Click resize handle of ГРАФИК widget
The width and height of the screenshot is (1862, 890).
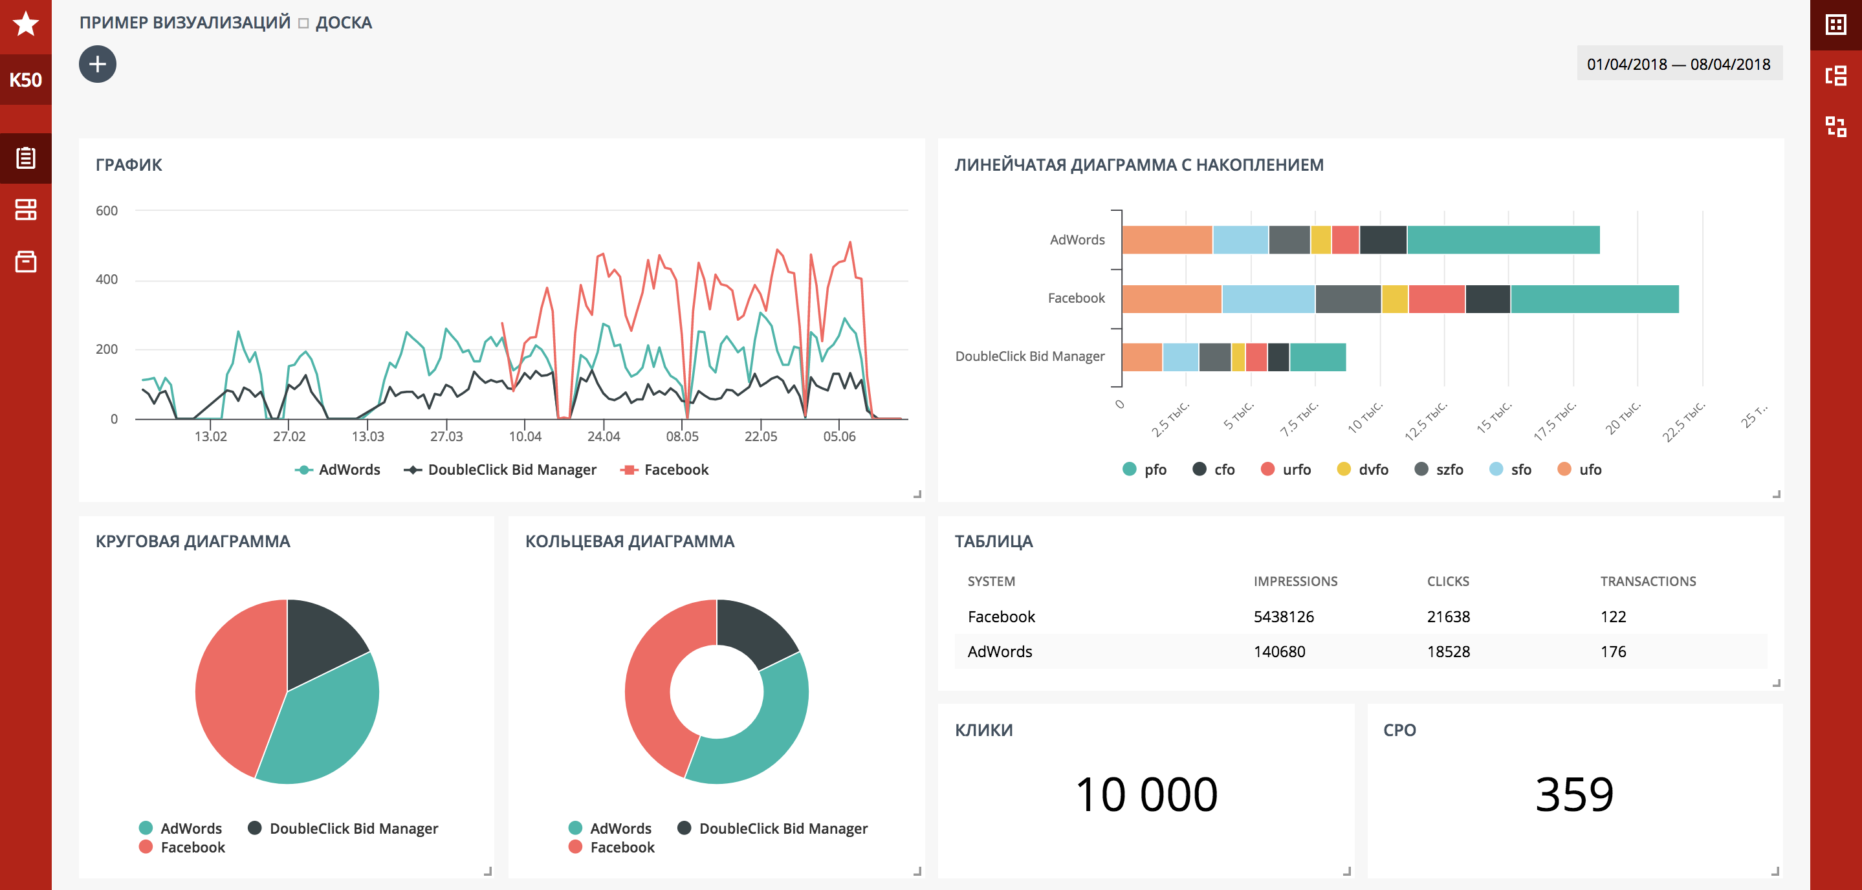[917, 494]
